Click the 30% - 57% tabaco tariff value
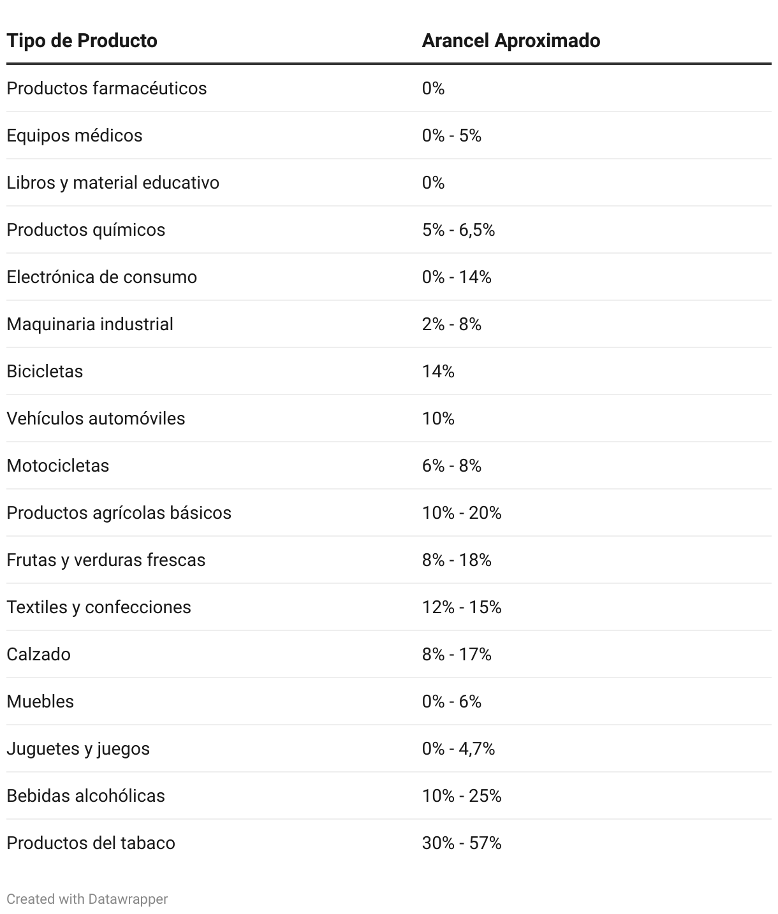This screenshot has width=778, height=914. [x=462, y=843]
